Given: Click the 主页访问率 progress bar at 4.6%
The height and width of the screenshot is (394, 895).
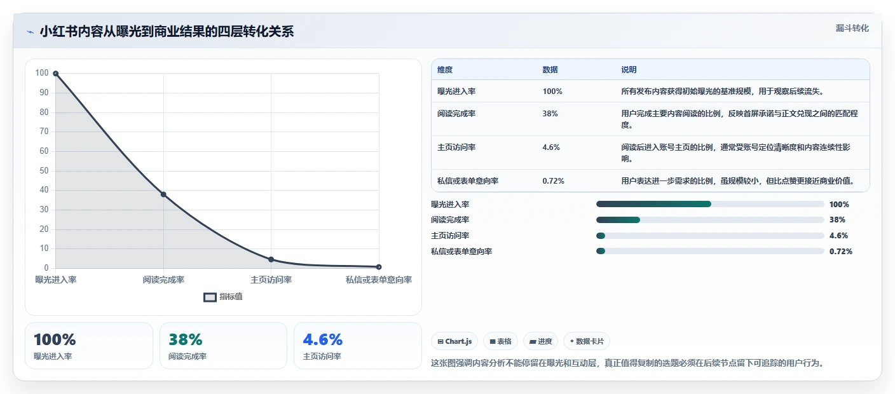Looking at the screenshot, I should [710, 235].
